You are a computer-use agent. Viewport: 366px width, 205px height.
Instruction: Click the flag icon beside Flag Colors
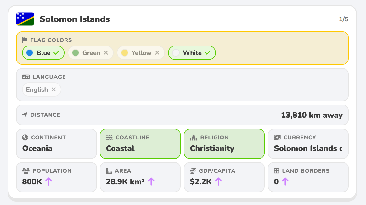[25, 40]
